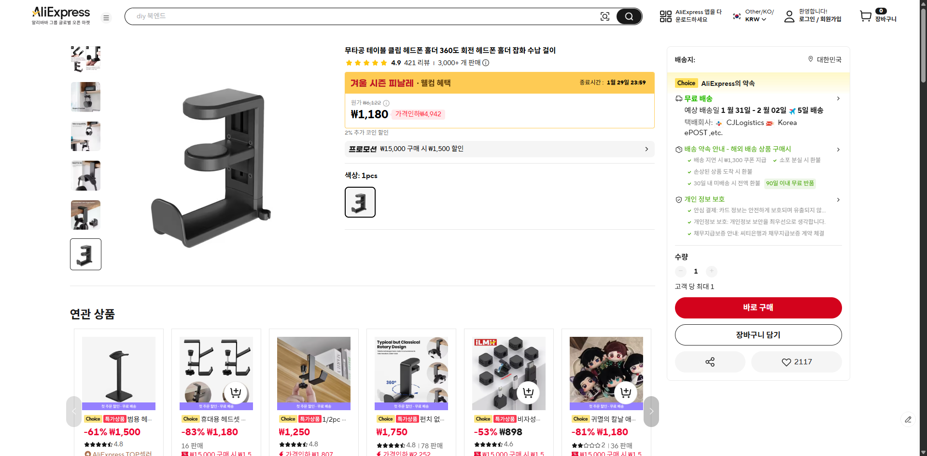Viewport: 927px width, 456px height.
Task: Select the 1pcs color swatch
Action: [360, 202]
